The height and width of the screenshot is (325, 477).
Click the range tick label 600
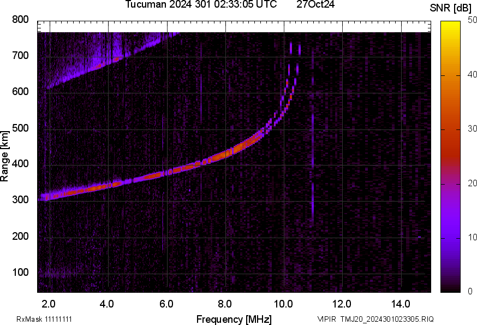(20, 92)
